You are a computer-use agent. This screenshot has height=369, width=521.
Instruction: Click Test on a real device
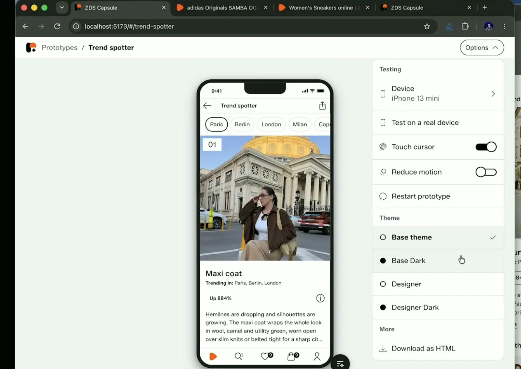click(x=438, y=122)
